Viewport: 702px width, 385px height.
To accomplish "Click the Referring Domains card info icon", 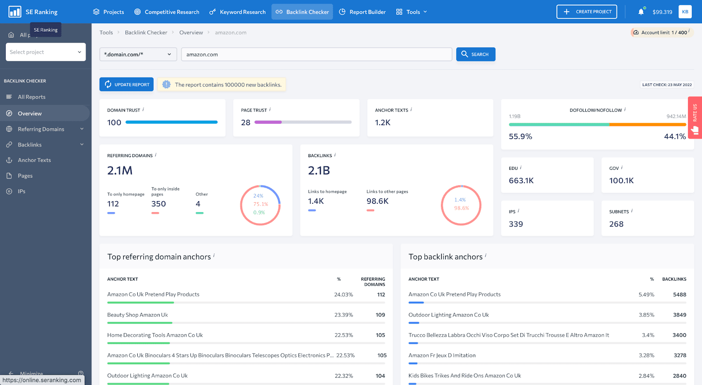I will (x=156, y=155).
